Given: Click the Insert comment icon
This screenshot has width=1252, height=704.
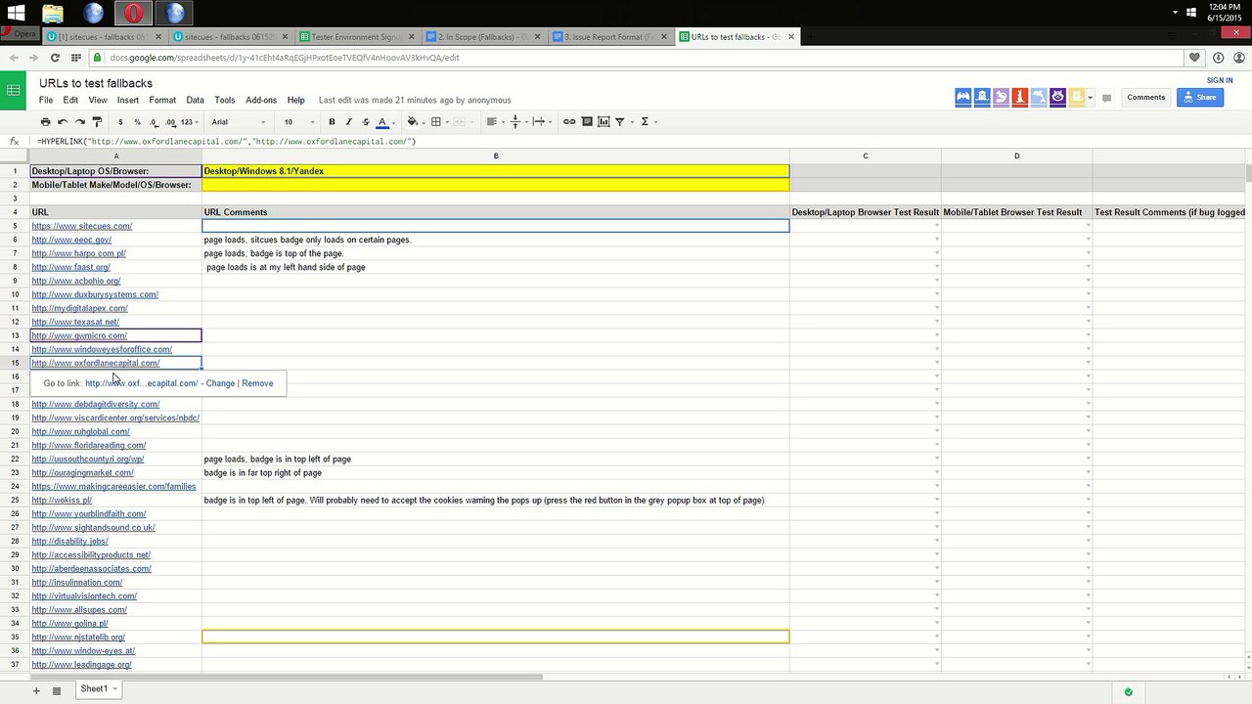Looking at the screenshot, I should [x=587, y=122].
